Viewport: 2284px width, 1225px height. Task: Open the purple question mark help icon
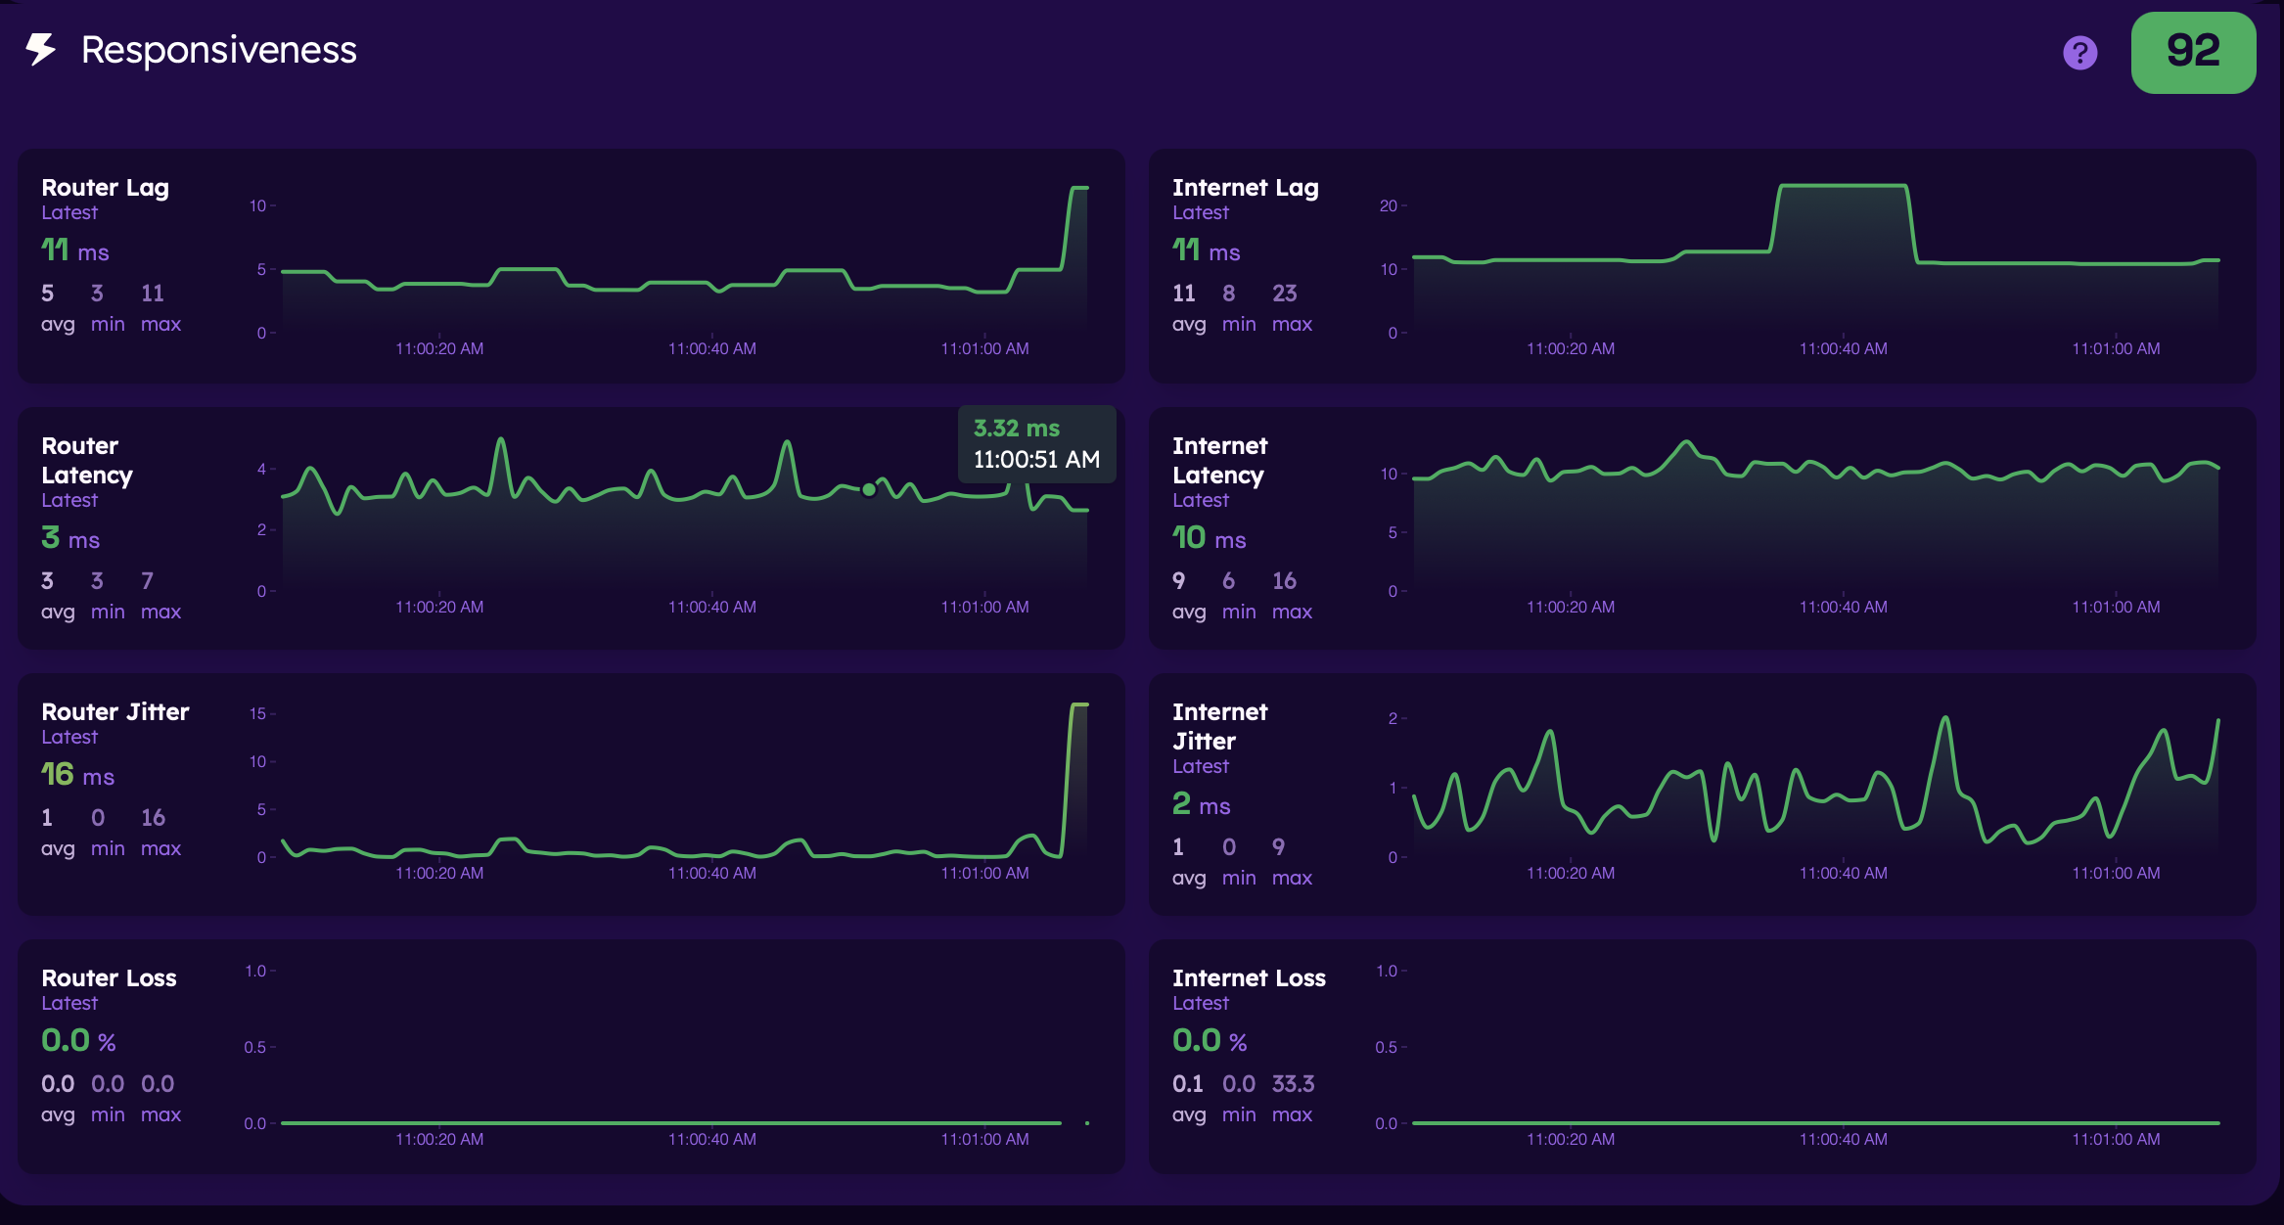tap(2079, 53)
